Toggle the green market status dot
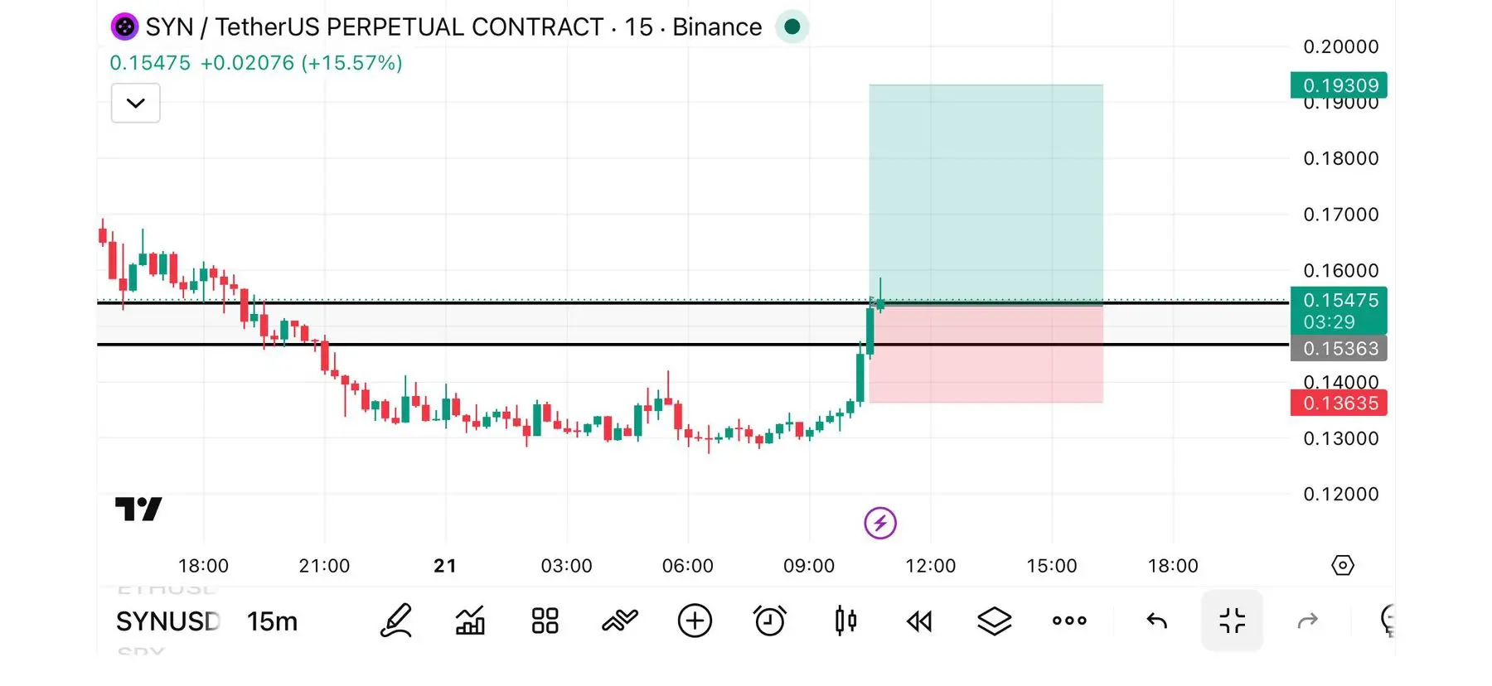 click(792, 27)
